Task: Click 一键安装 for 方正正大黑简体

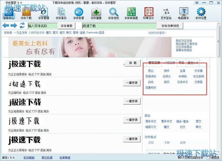Action: tap(132, 139)
